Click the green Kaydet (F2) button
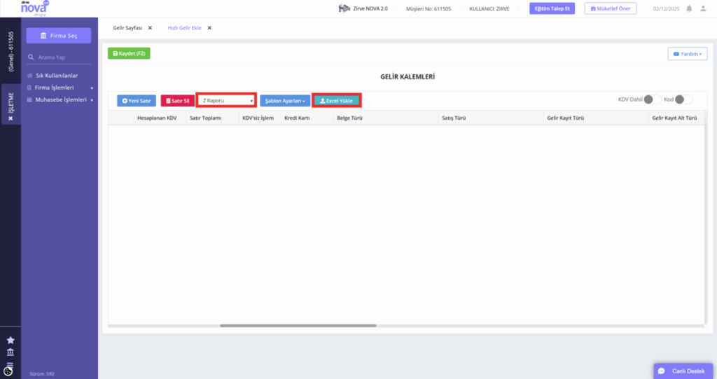 click(x=129, y=53)
